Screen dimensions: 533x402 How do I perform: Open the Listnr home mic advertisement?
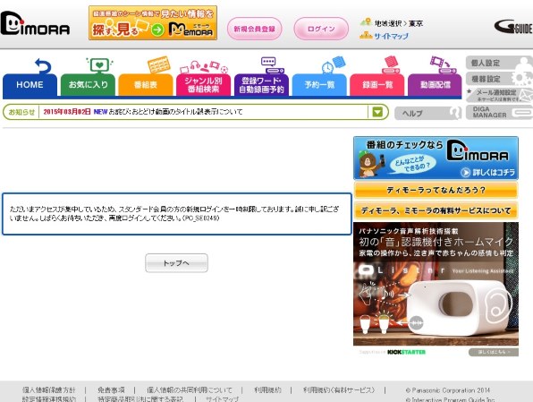pos(436,284)
